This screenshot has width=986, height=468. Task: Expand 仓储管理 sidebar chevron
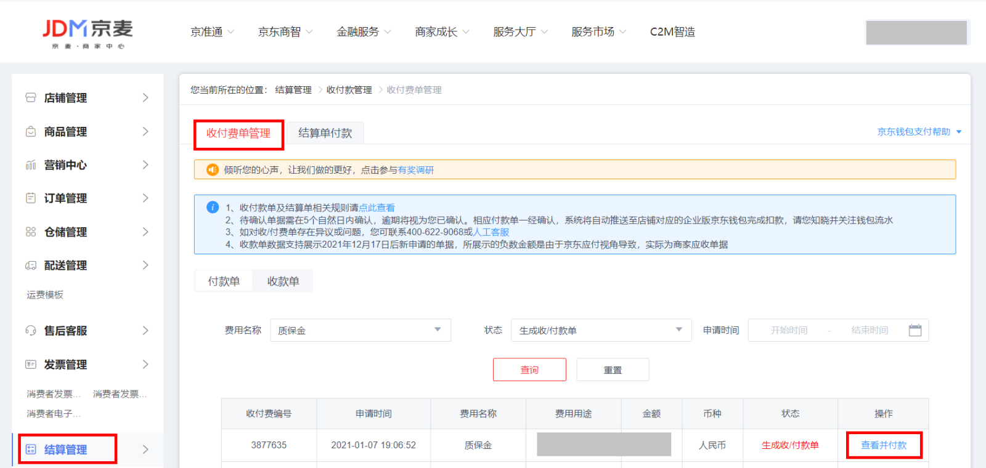[x=145, y=232]
